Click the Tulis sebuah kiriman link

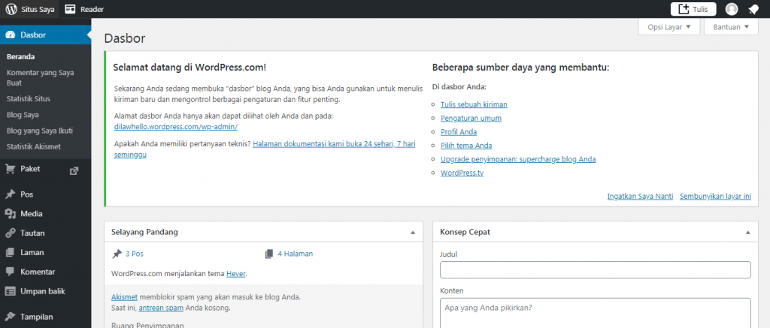(x=474, y=104)
